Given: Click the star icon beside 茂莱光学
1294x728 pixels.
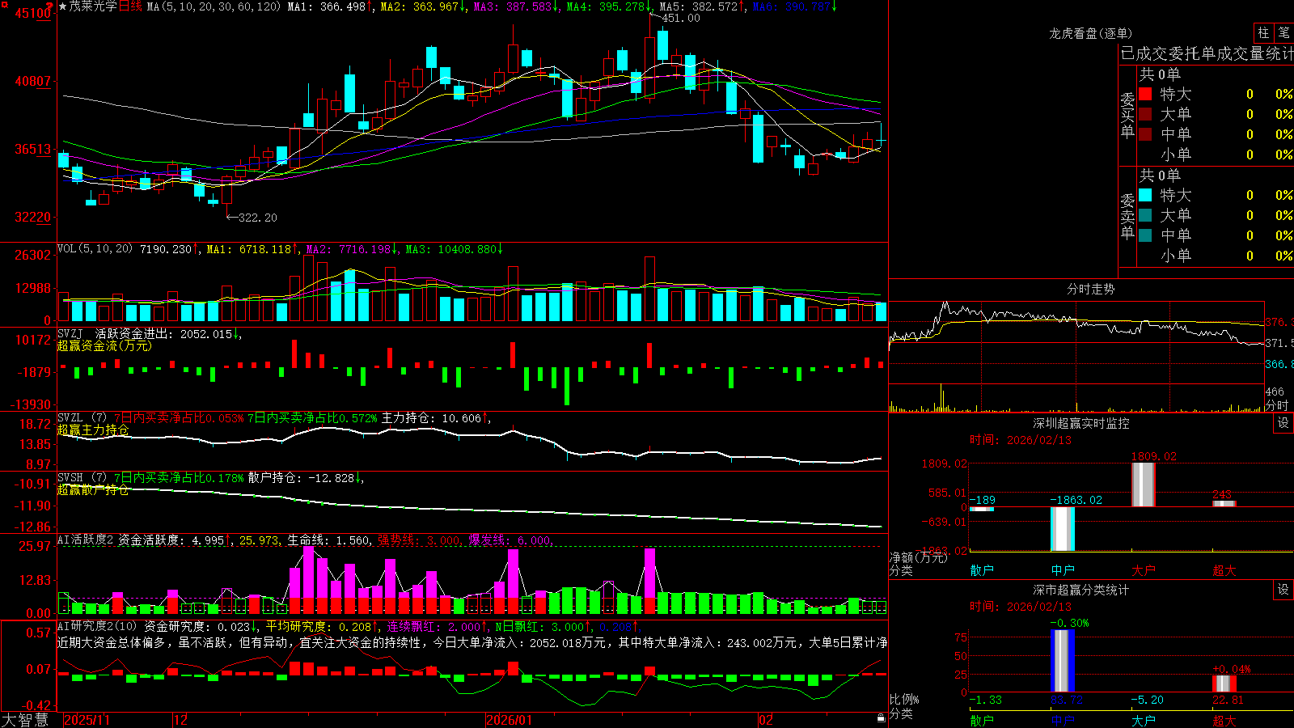Looking at the screenshot, I should click(62, 6).
